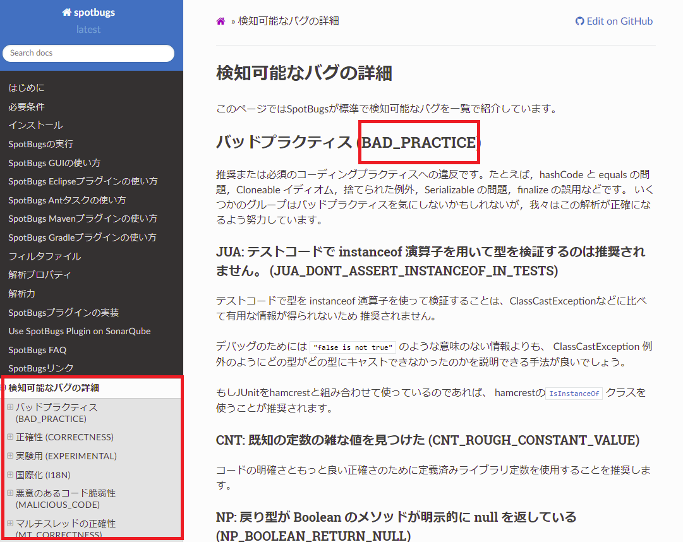Expand the 正確性 (CORRECTNESS) tree node
Viewport: 683px width, 542px height.
(x=10, y=437)
